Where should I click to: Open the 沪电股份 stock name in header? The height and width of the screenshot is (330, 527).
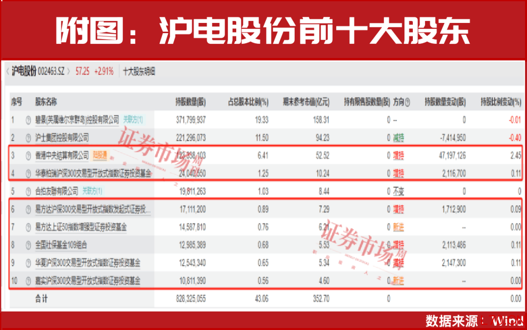(x=24, y=72)
